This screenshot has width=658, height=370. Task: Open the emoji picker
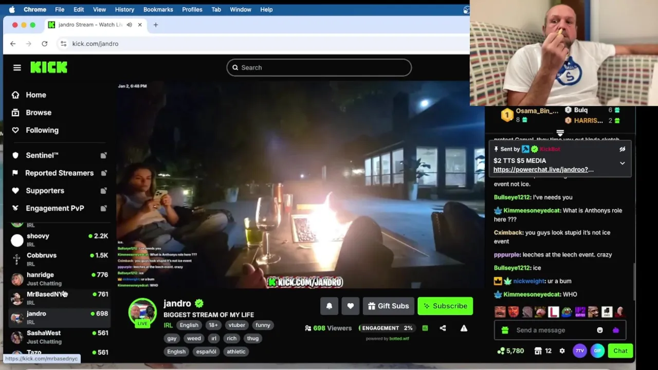(599, 330)
